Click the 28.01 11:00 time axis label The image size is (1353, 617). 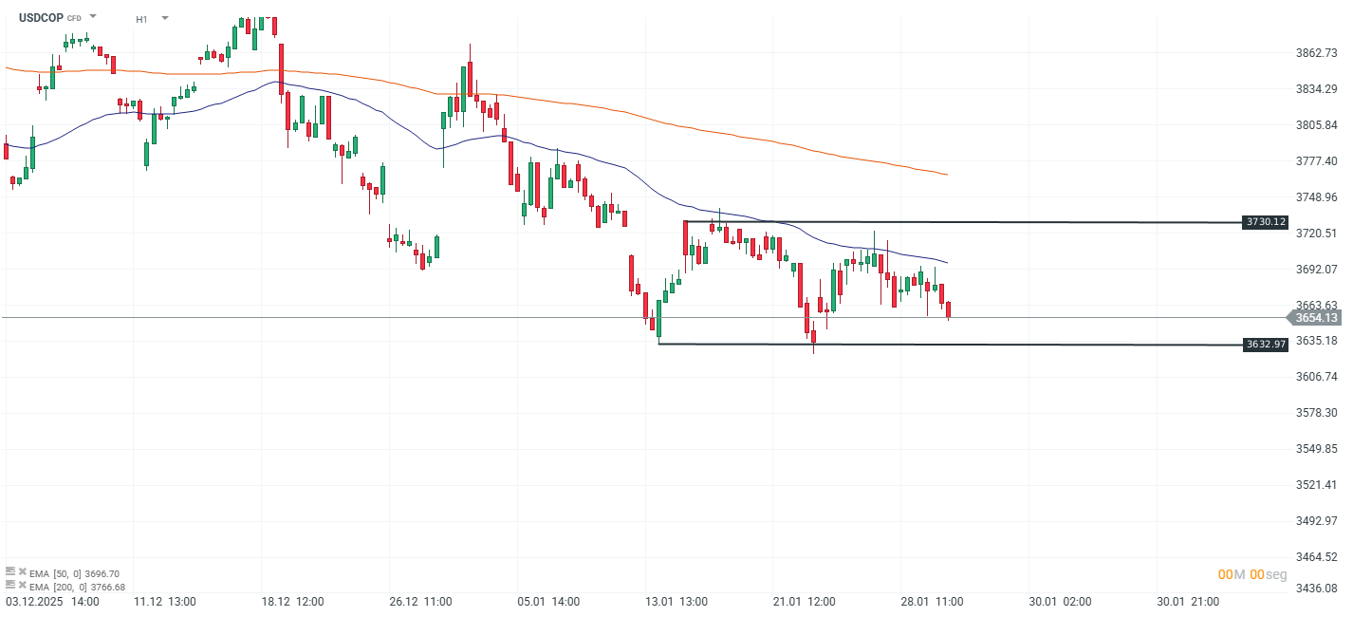coord(937,602)
